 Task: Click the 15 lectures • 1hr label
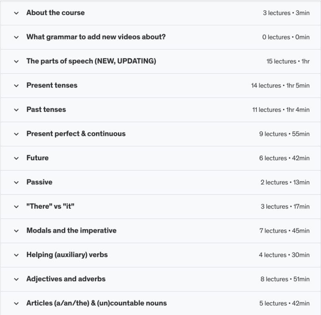[288, 61]
